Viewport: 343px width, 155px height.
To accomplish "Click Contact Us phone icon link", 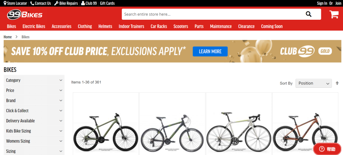I will coord(41,3).
